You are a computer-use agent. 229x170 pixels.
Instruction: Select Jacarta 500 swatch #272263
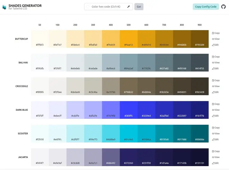coord(129,157)
